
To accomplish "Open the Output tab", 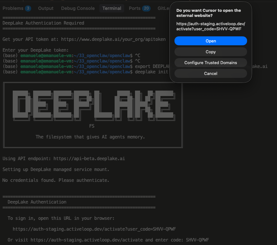I will coord(46,8).
